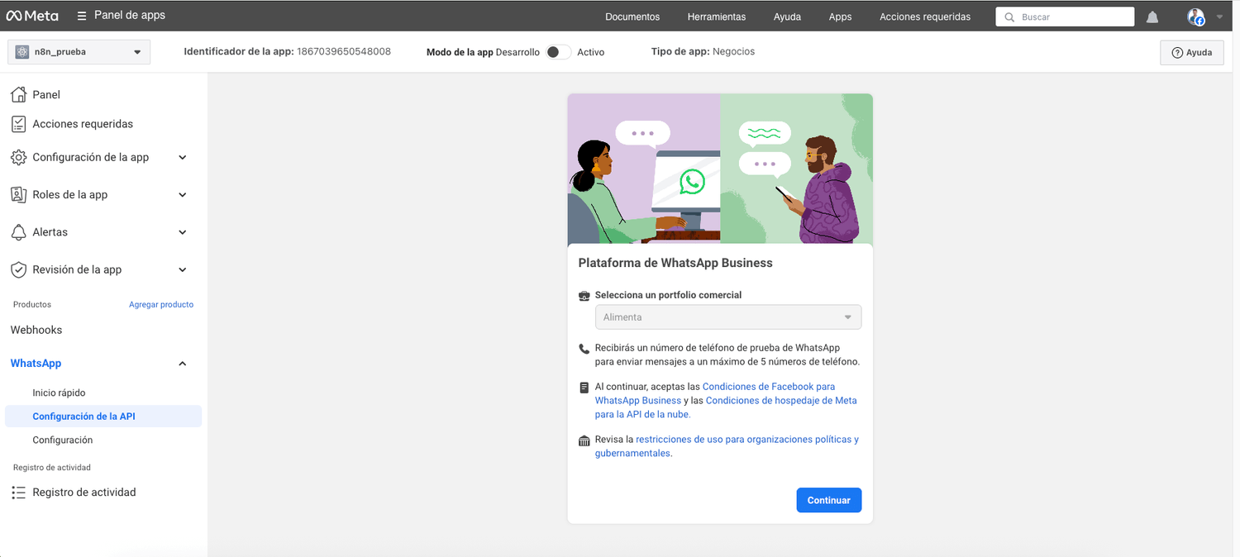
Task: Click the Meta logo
Action: click(32, 16)
